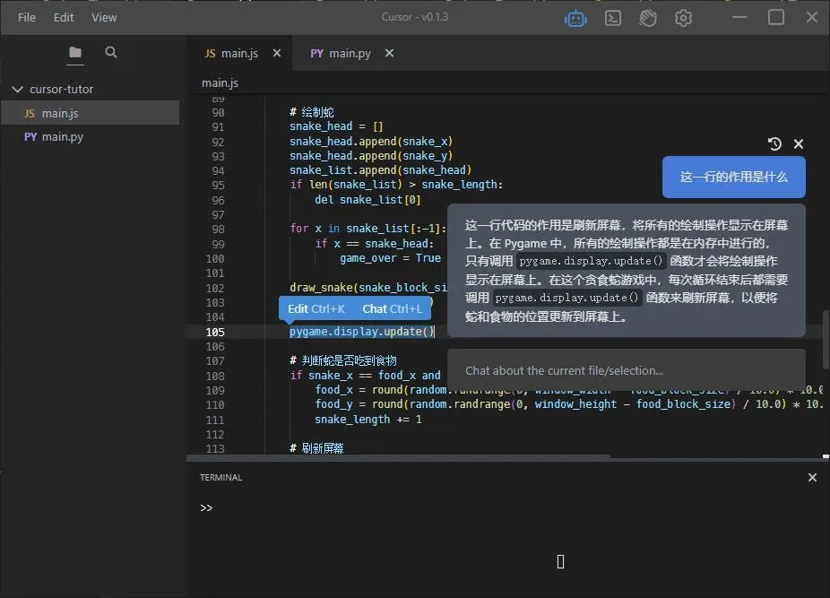Click the Edit Ctrl+K button

coord(316,308)
